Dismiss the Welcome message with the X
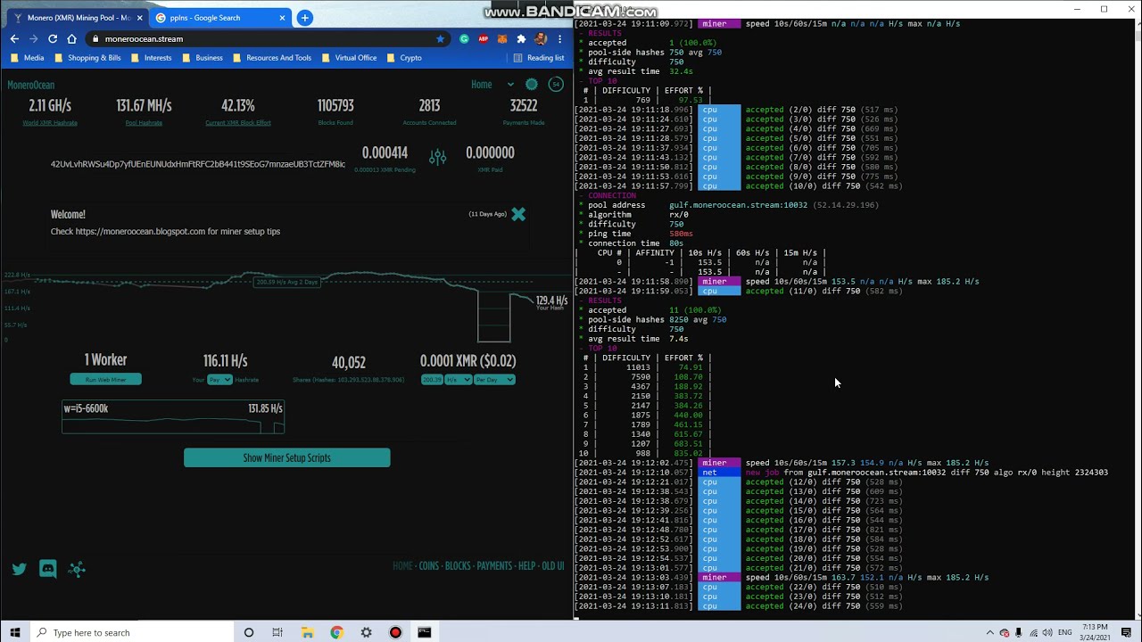 [518, 214]
